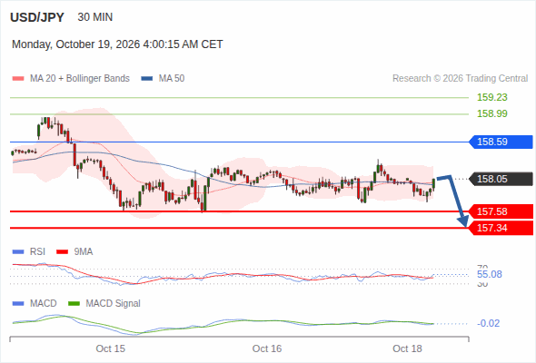536x363 pixels.
Task: Click the 9MA red legend marker
Action: tap(62, 252)
